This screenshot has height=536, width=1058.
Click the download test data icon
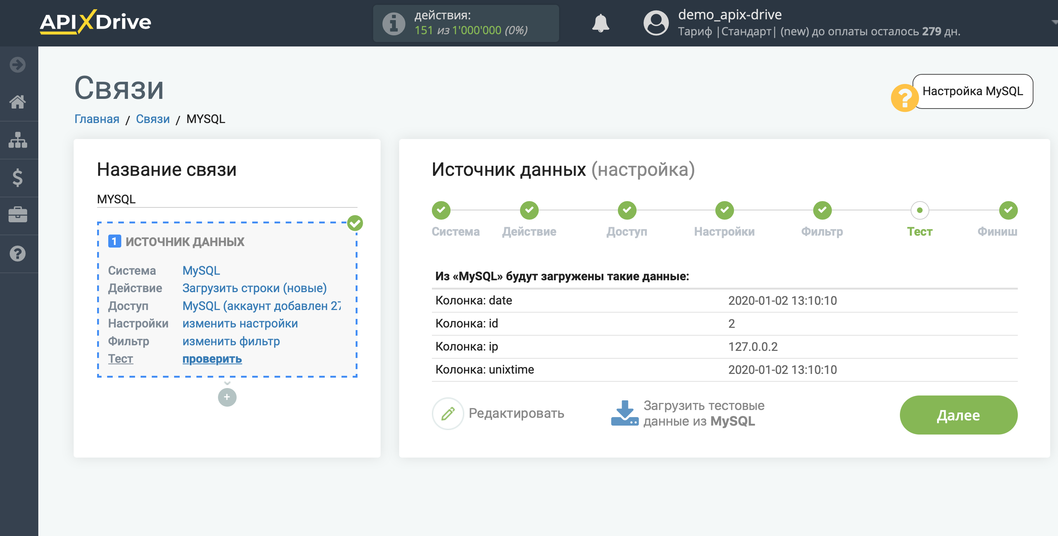pyautogui.click(x=625, y=413)
